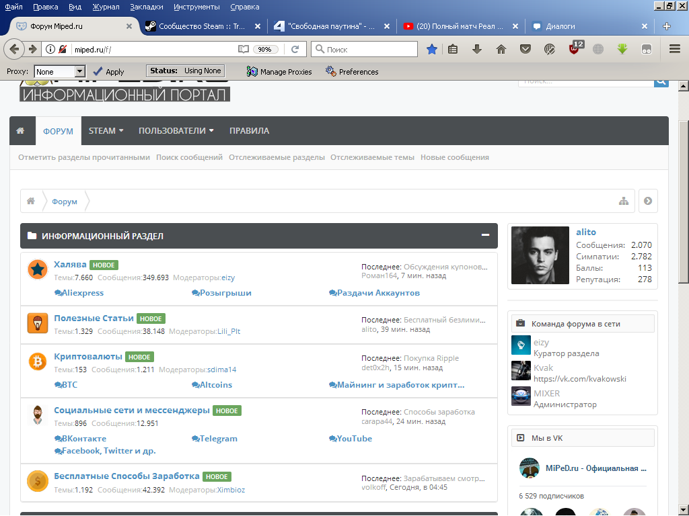Open proxy Preferences gear button
This screenshot has height=516, width=689.
pos(352,71)
